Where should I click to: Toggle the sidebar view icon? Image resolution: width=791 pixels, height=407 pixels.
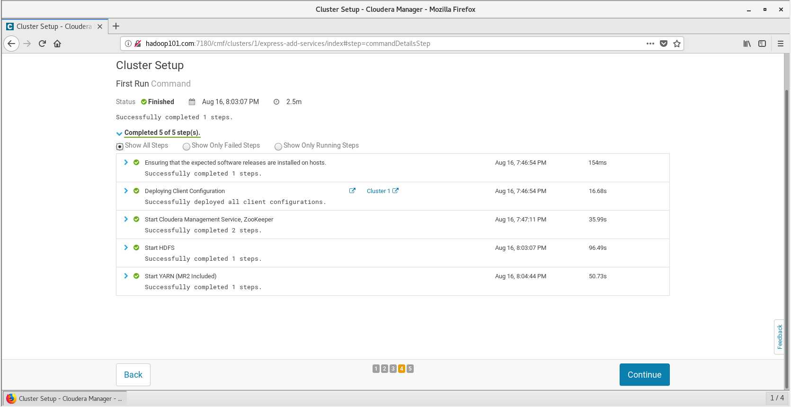coord(762,44)
